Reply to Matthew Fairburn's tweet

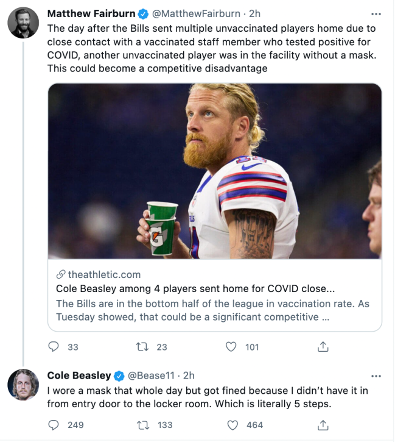click(54, 347)
